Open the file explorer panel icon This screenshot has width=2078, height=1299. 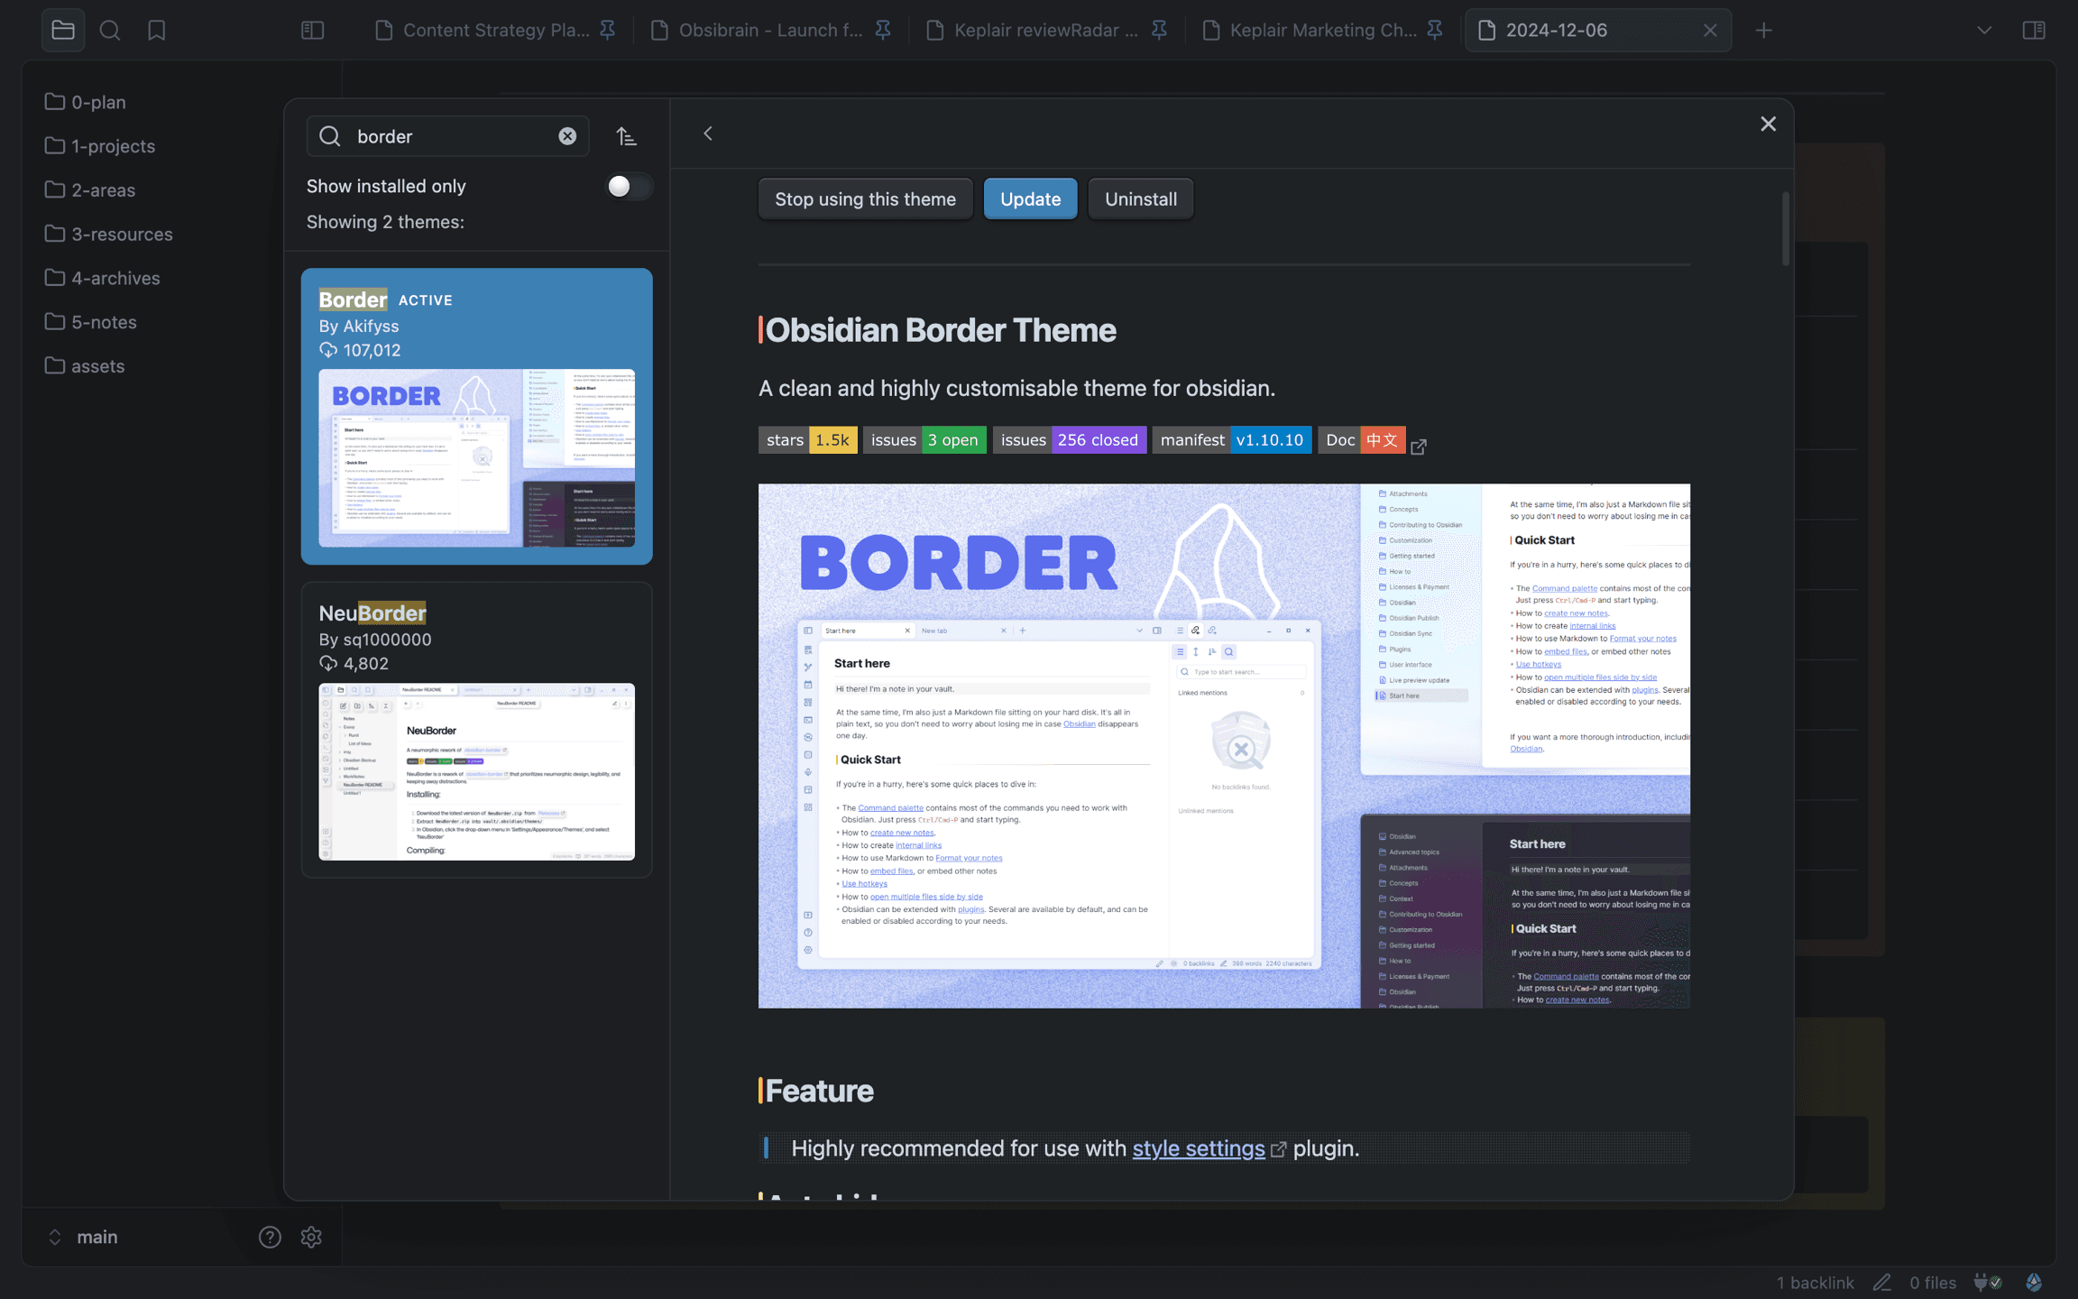pos(63,30)
